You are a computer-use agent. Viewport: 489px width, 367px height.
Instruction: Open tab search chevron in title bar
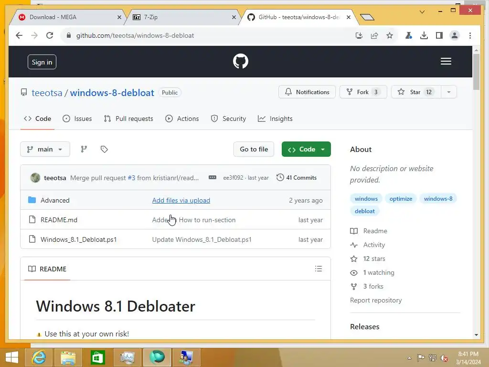point(422,12)
